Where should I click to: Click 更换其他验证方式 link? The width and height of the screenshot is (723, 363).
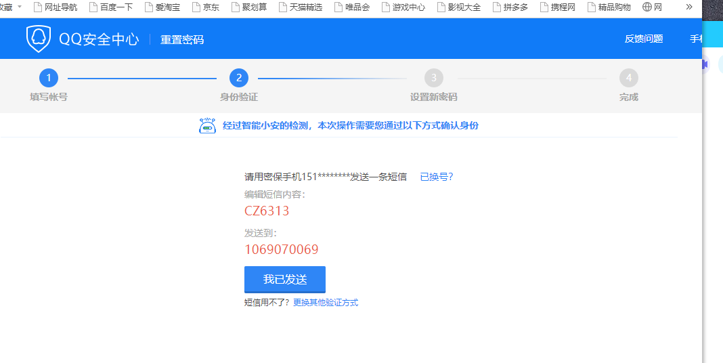tap(326, 303)
